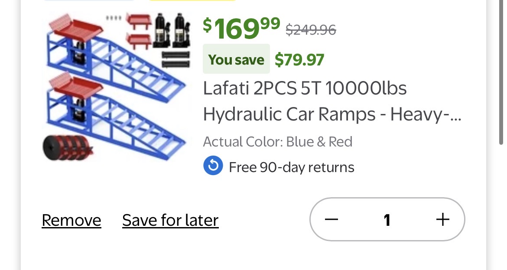Click the plus icon to increase quantity

tap(442, 220)
